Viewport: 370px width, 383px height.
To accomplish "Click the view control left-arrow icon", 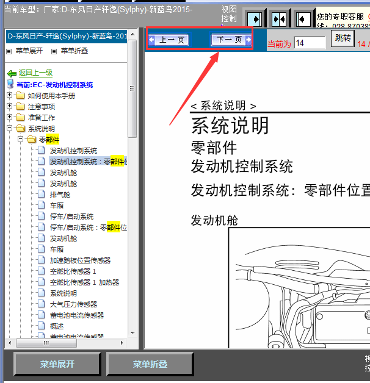I will pos(303,19).
